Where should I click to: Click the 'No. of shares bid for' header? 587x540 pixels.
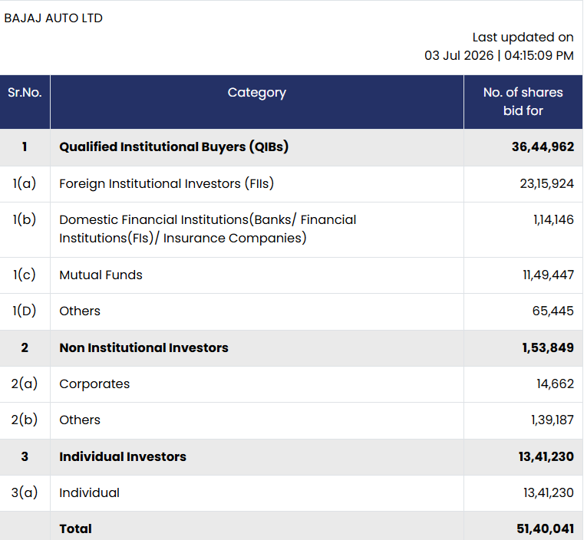[523, 101]
